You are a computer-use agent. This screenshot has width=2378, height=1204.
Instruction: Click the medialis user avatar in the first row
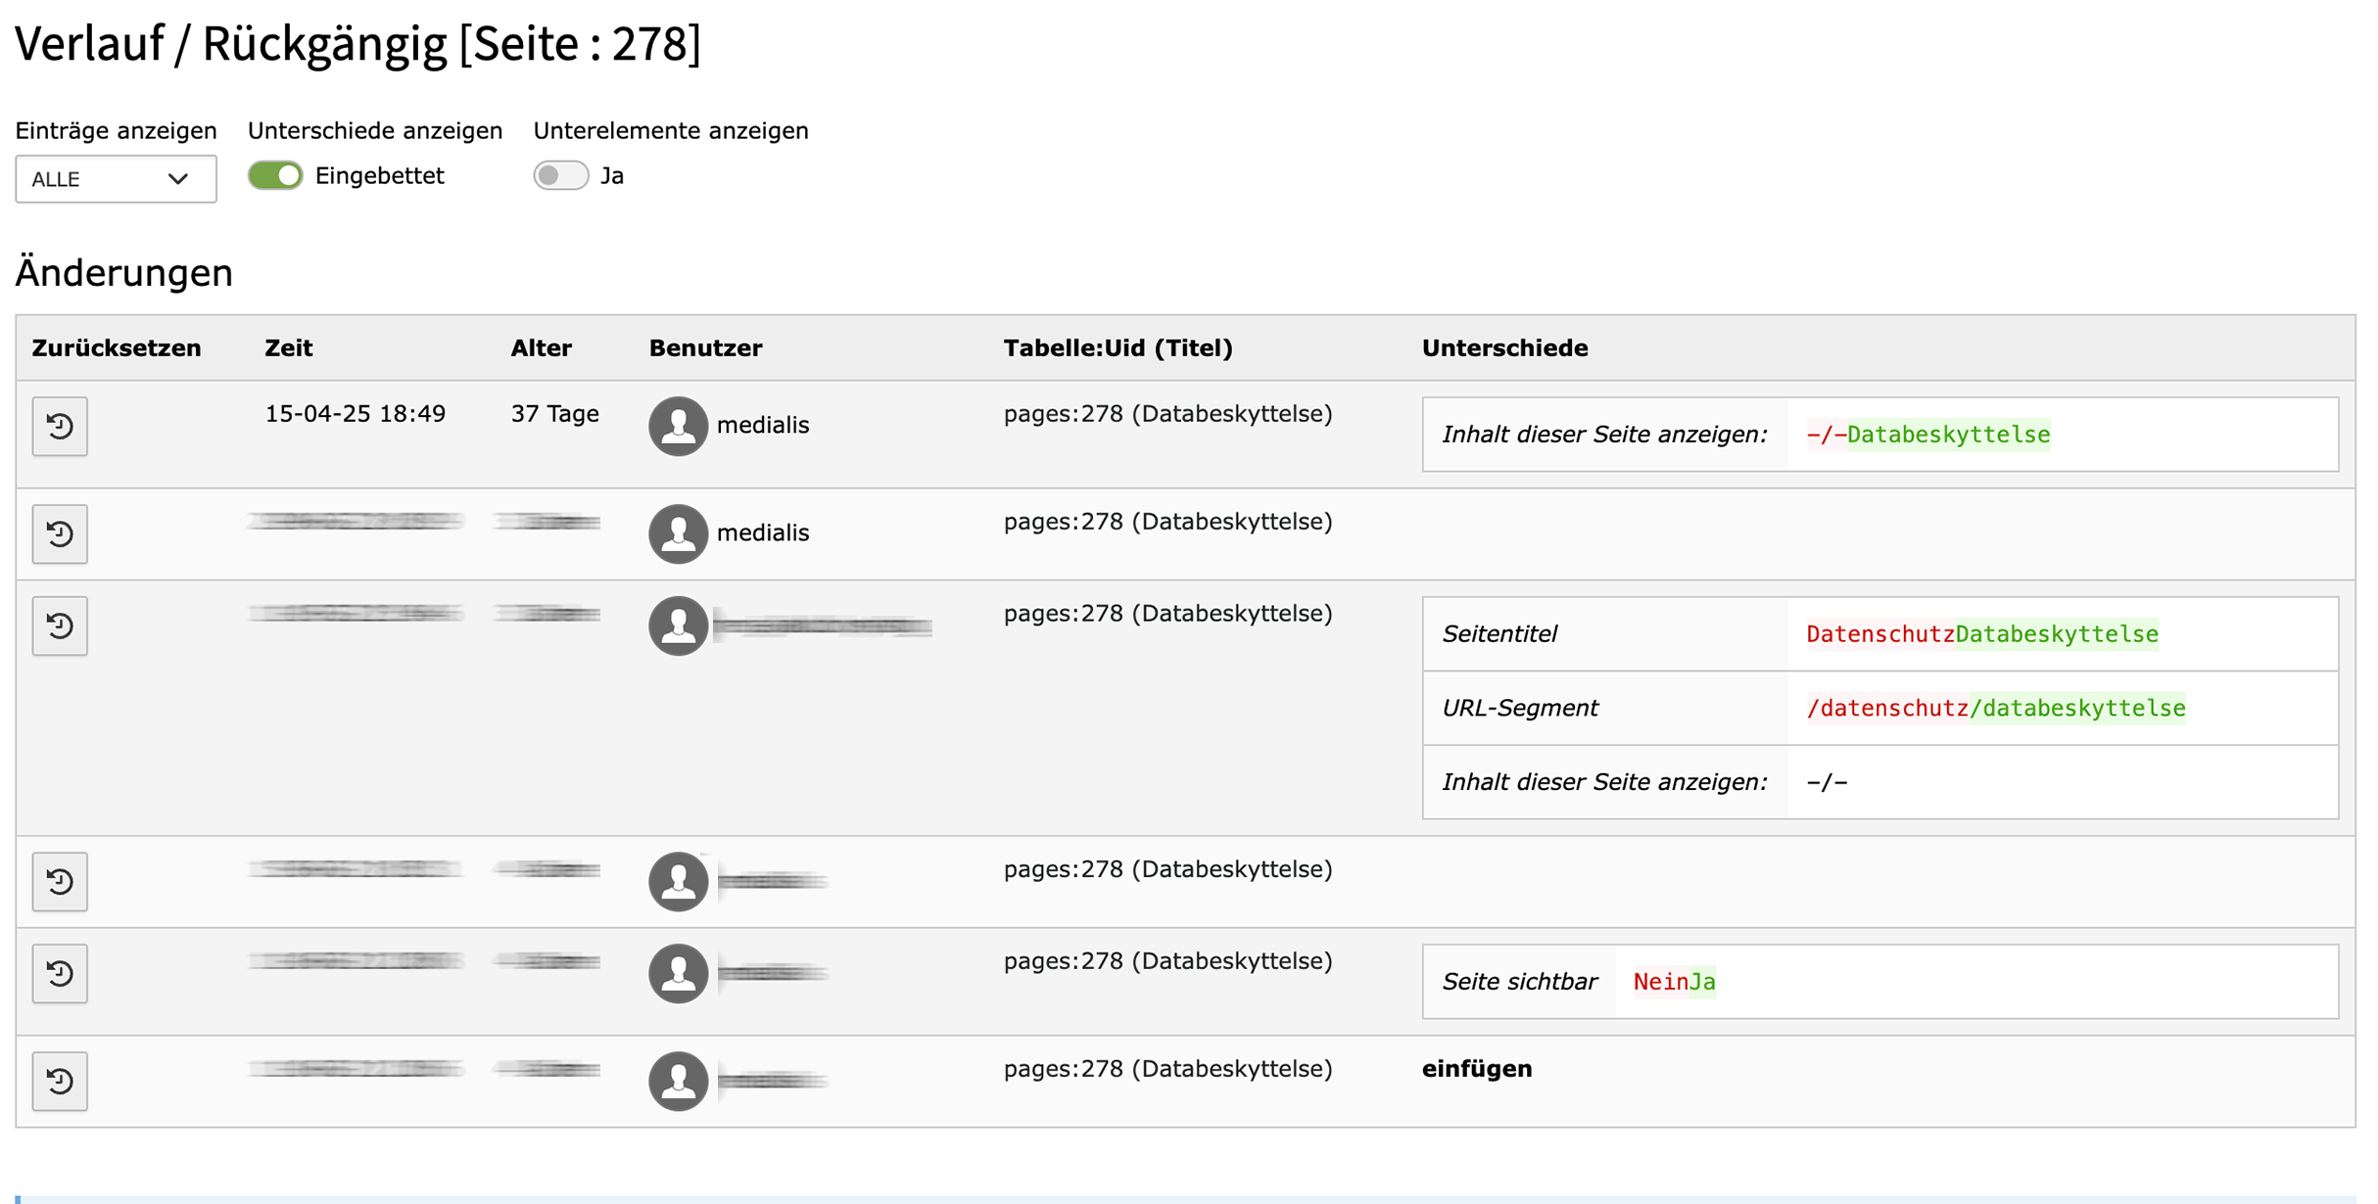coord(678,426)
